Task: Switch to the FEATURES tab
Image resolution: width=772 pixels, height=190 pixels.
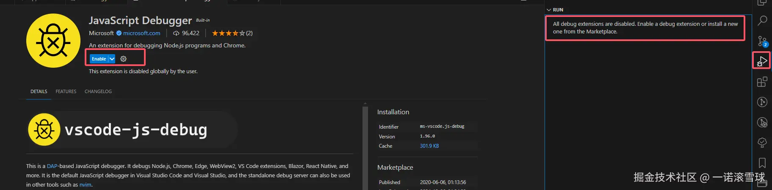Action: [66, 91]
